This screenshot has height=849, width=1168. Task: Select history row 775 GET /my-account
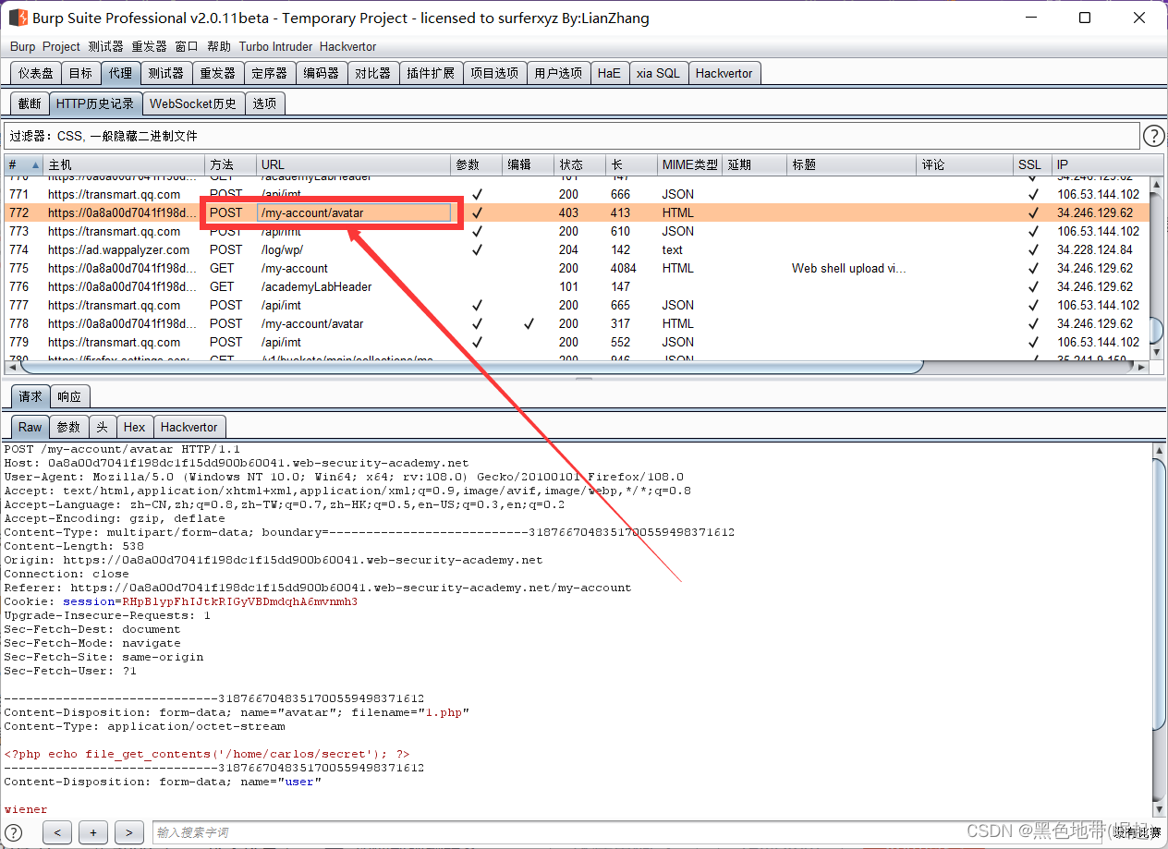(577, 268)
